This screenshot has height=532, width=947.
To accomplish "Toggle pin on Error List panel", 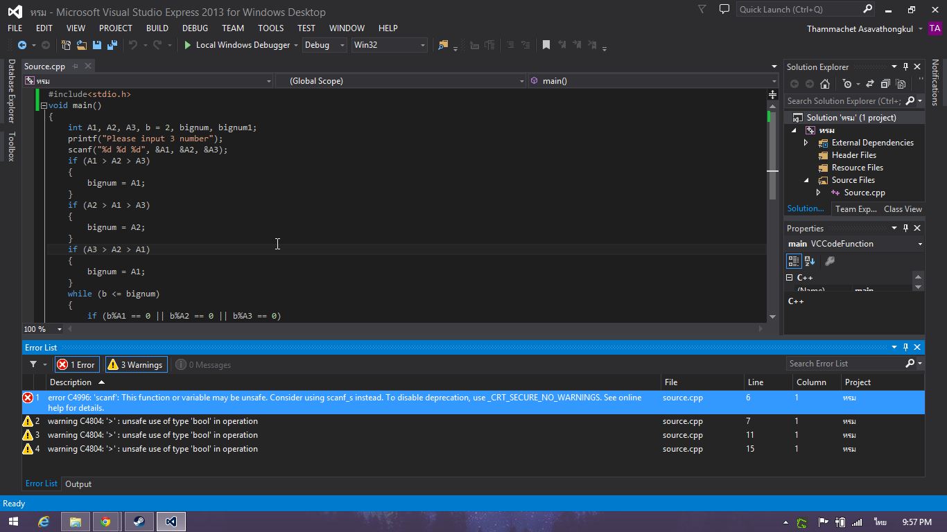I will (x=905, y=347).
